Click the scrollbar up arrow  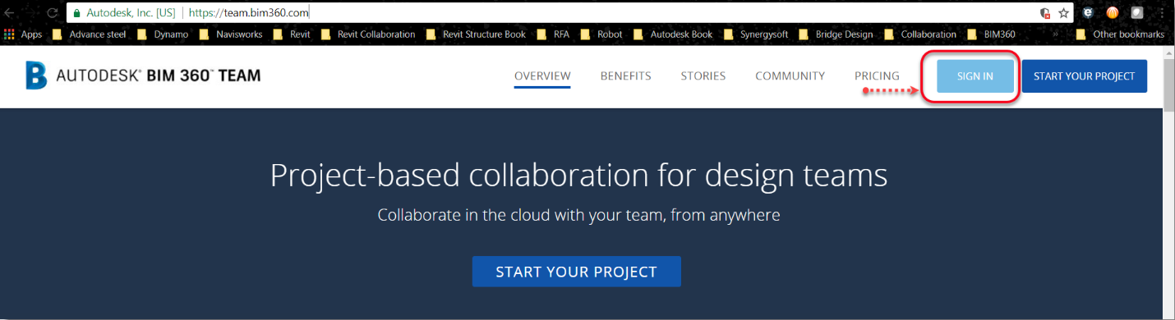click(1168, 53)
